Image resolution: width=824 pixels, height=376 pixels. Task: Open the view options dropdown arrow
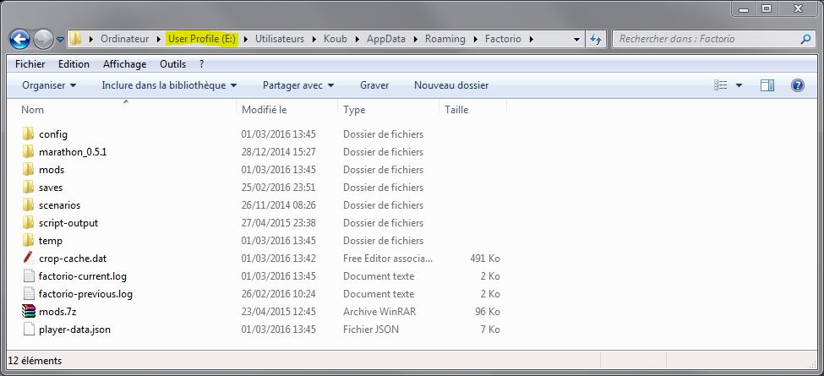pos(739,85)
